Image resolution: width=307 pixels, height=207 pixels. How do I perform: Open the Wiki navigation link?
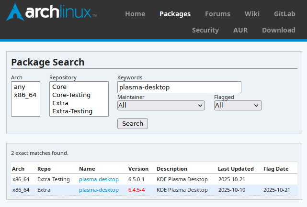(x=252, y=14)
